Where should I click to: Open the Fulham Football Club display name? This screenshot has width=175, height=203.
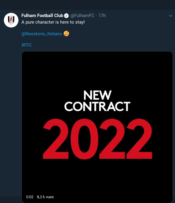click(42, 16)
